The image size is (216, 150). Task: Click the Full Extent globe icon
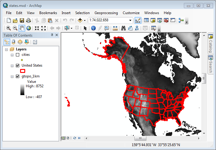coord(29,28)
